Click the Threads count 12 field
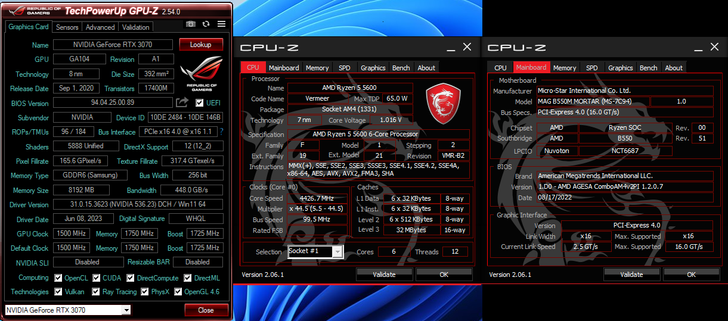Screen dimensions: 728x321 point(456,252)
